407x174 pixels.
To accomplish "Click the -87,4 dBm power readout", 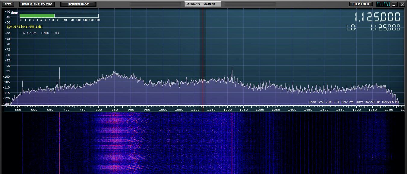I will 28,33.
